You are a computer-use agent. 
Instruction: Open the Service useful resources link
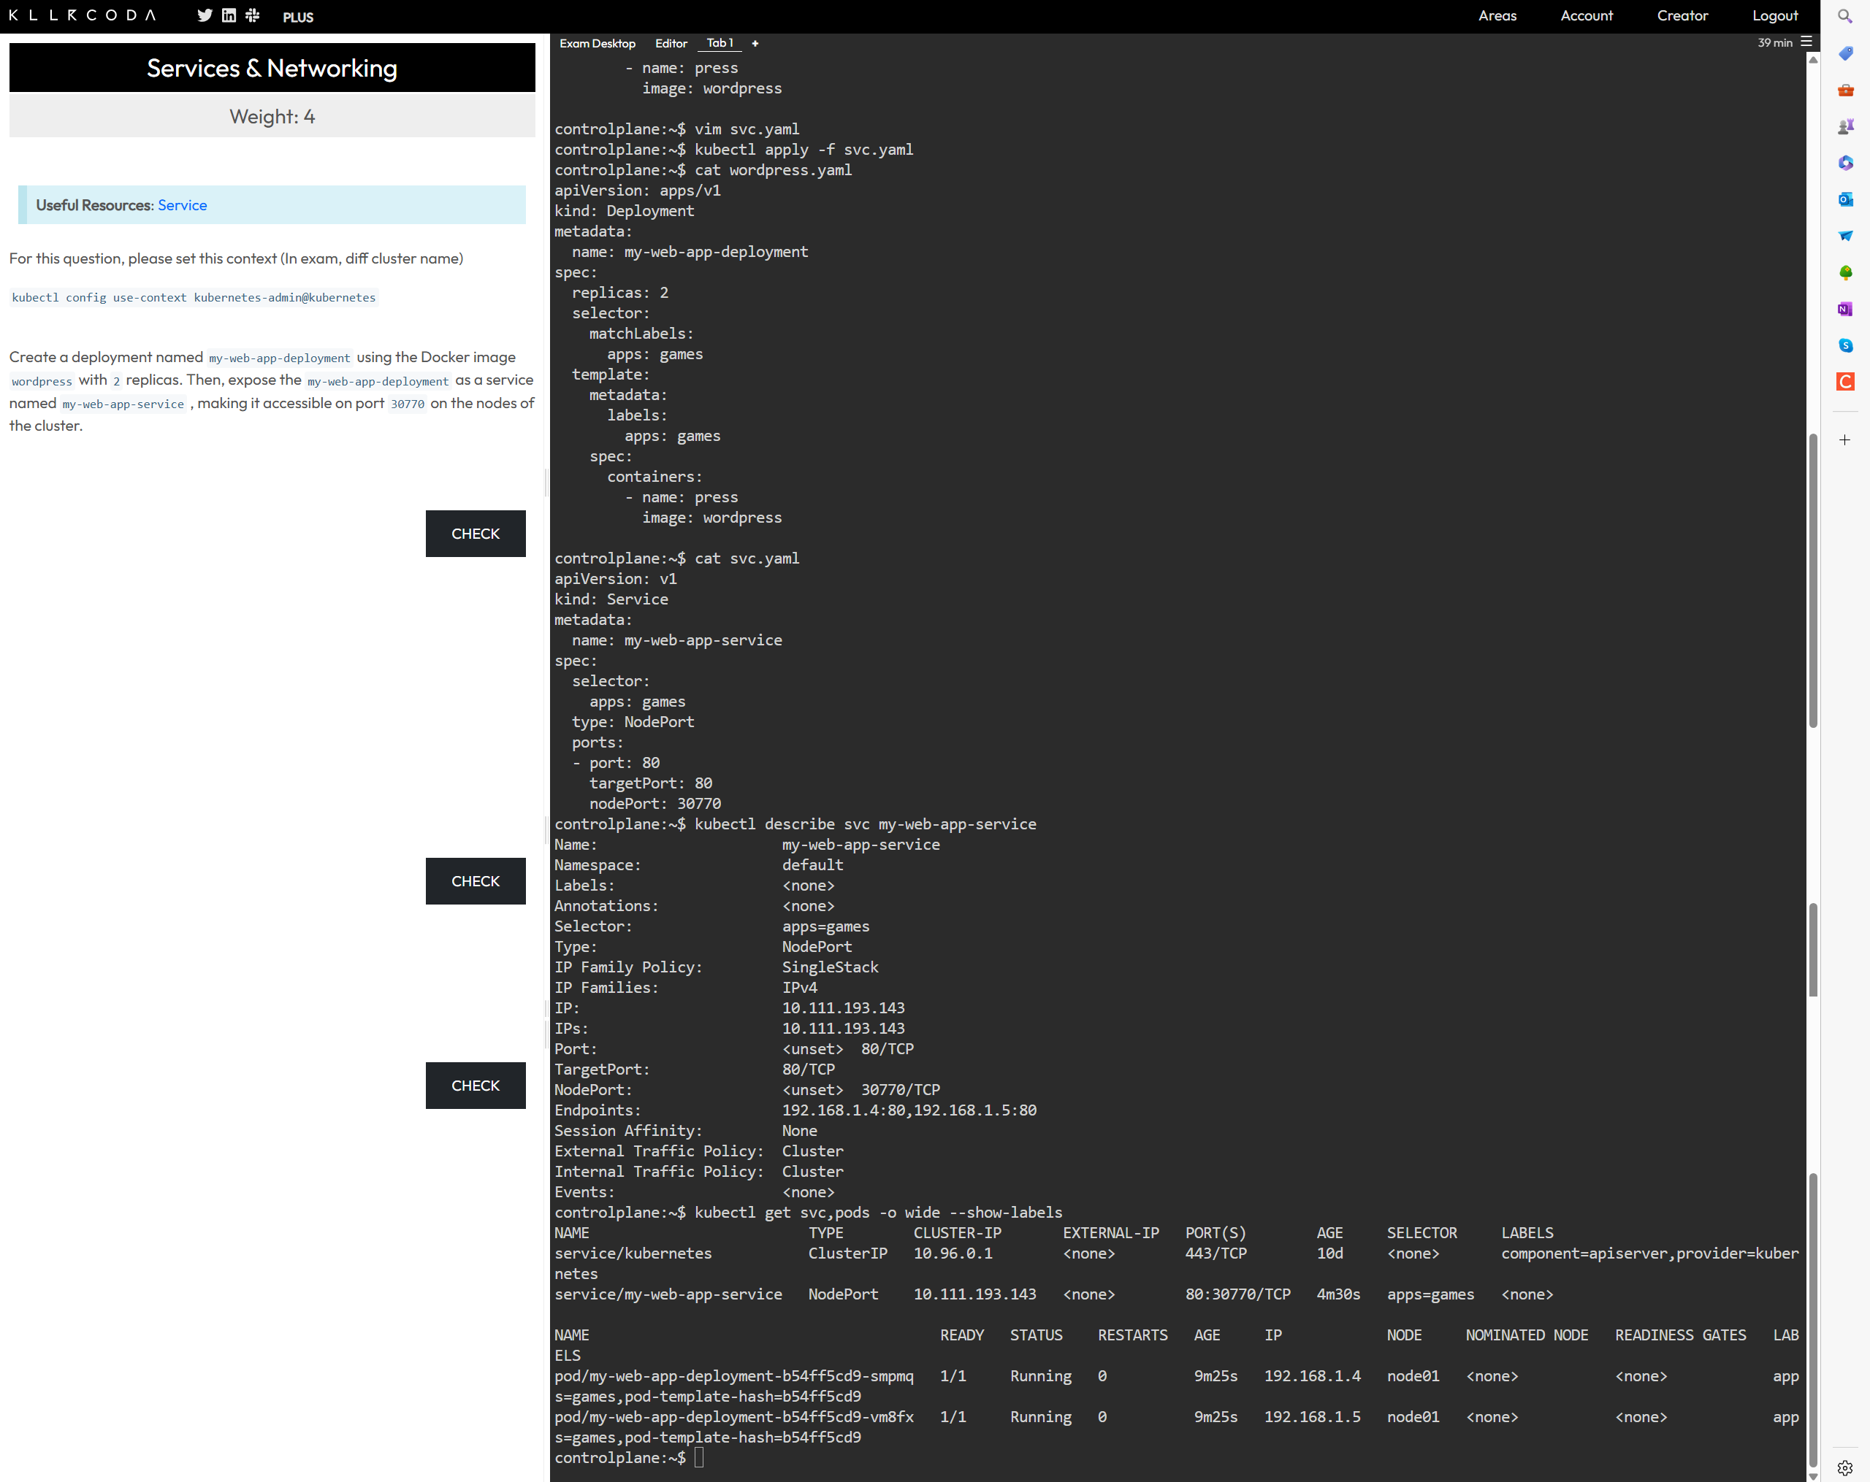pyautogui.click(x=182, y=205)
